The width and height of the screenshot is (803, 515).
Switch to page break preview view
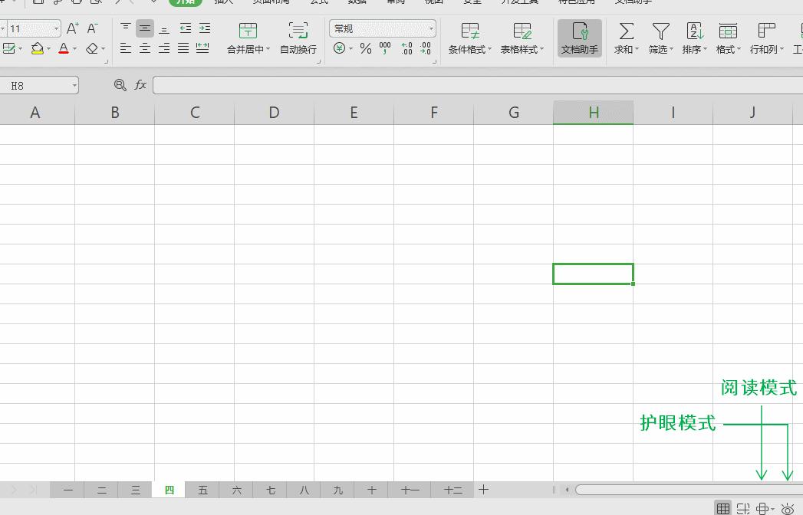click(743, 508)
